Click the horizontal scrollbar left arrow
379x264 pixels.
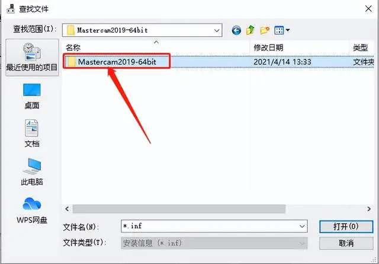67,209
